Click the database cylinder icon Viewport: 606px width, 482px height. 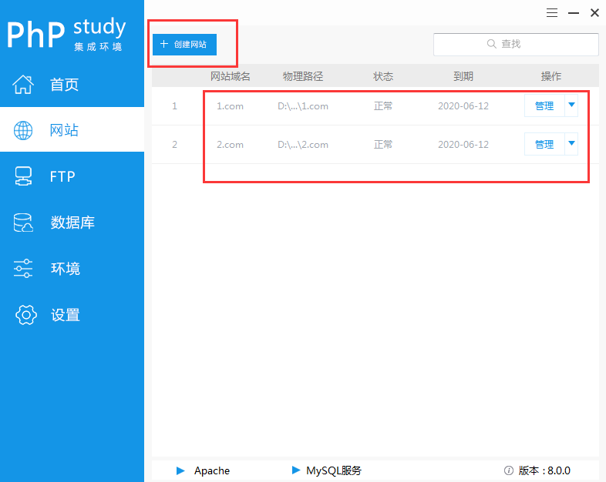tap(23, 223)
